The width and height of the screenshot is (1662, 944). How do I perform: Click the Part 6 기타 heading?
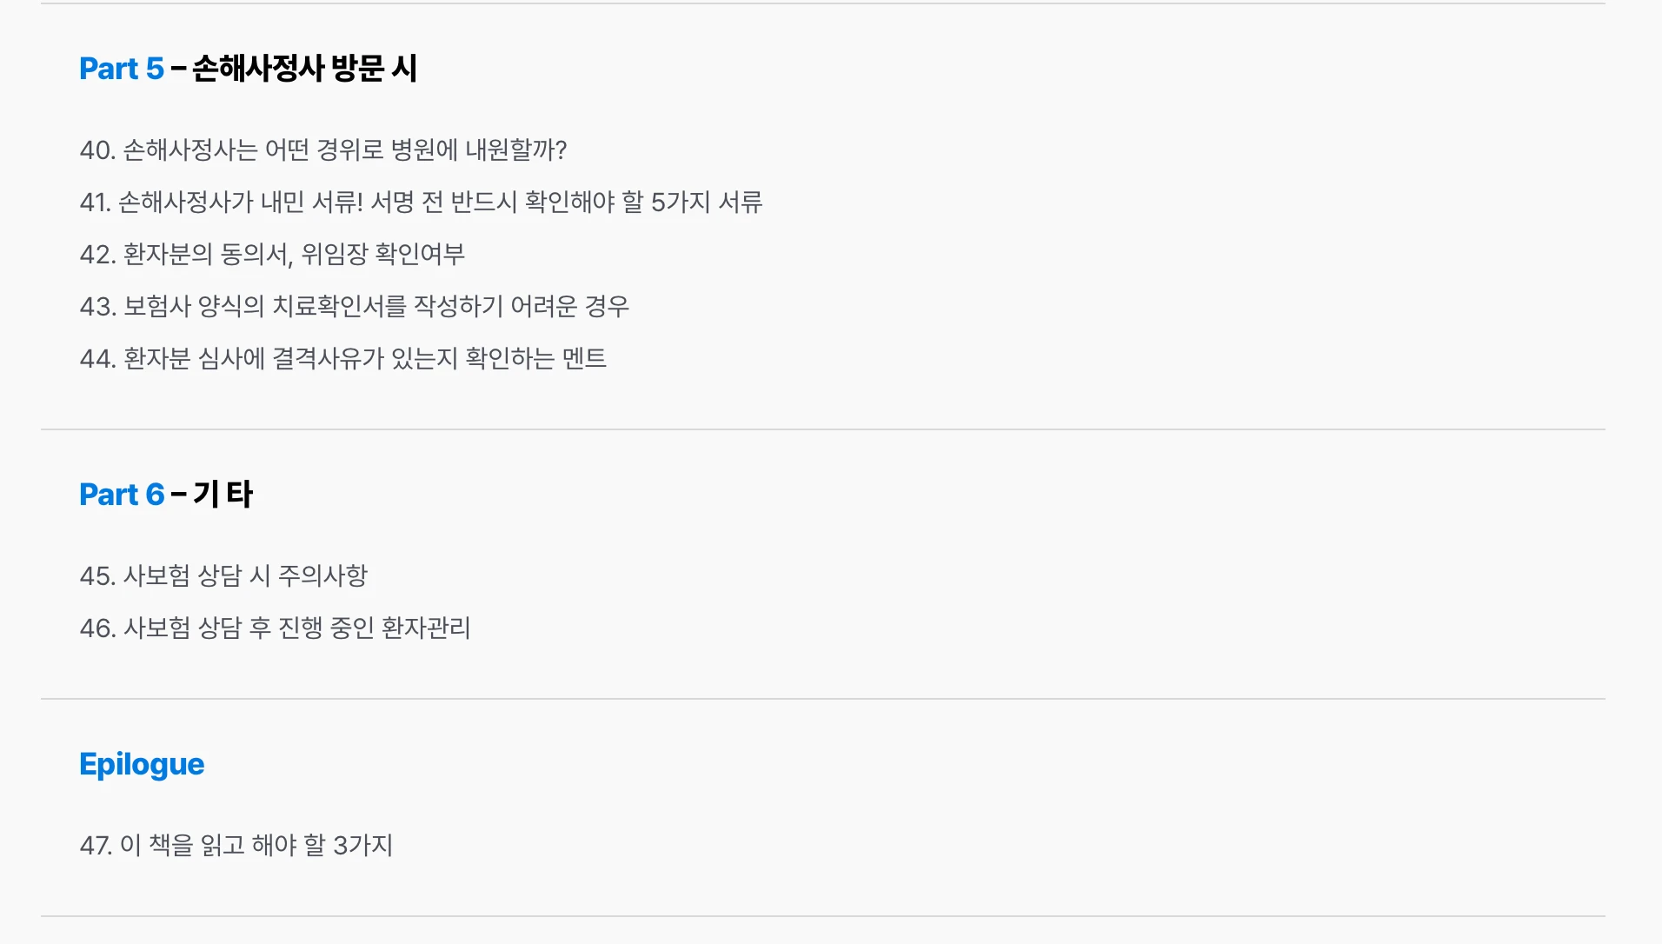click(166, 494)
